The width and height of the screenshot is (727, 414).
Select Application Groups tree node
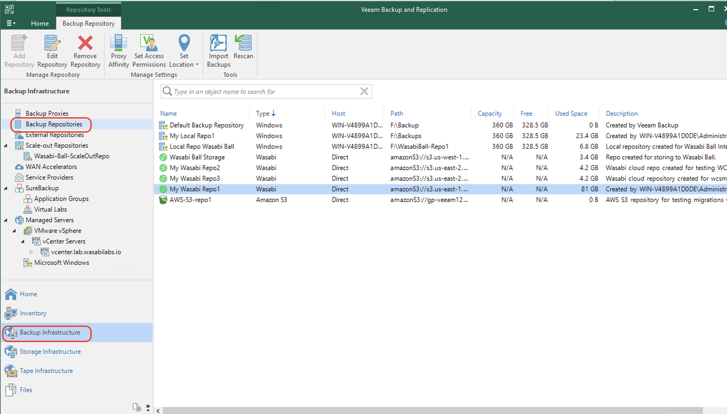(x=61, y=198)
